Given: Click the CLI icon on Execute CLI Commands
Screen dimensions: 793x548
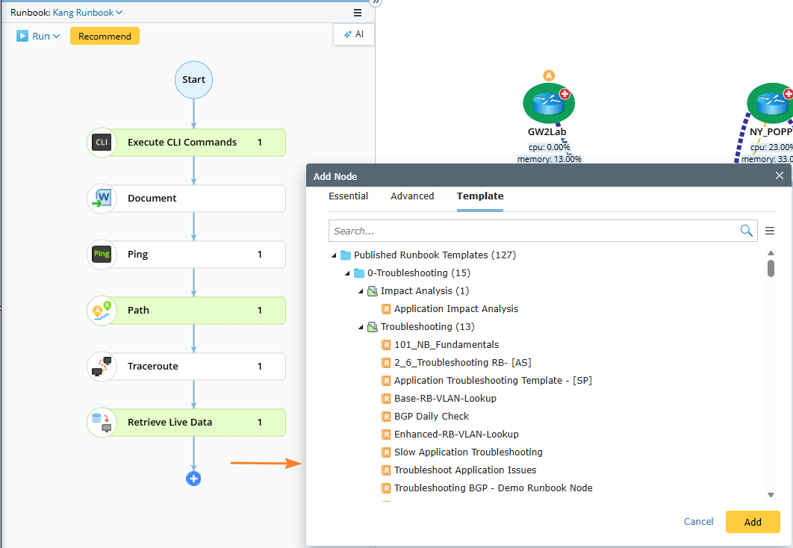Looking at the screenshot, I should [102, 143].
